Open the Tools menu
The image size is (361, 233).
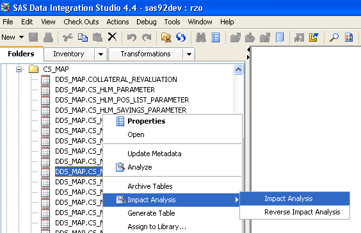click(x=172, y=22)
